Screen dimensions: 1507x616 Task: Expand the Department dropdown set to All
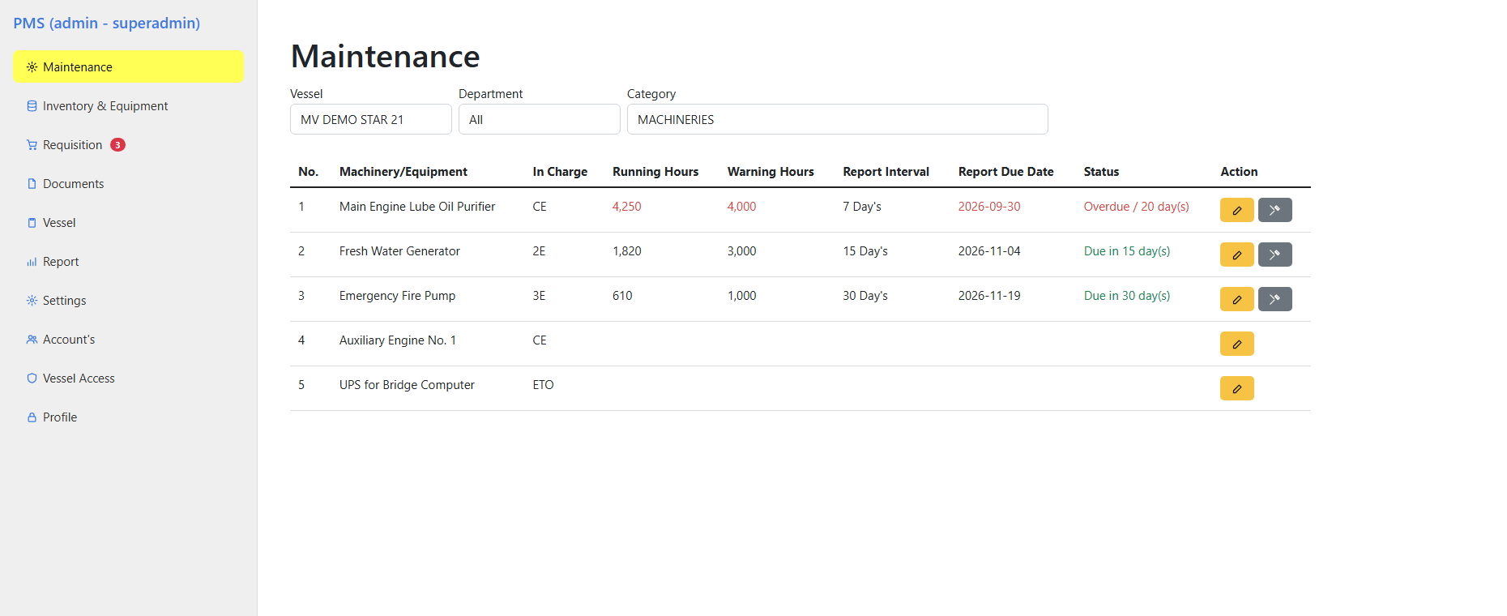(x=540, y=119)
